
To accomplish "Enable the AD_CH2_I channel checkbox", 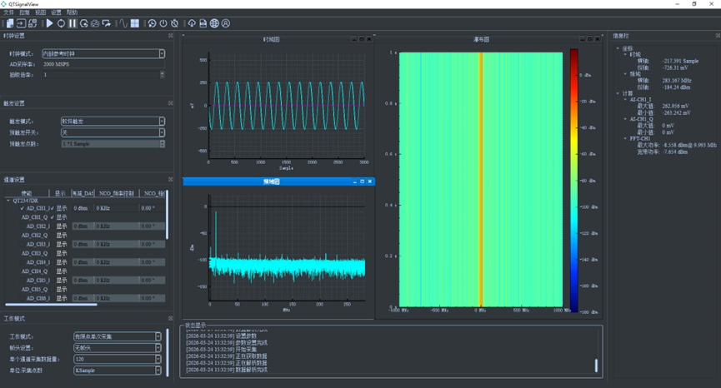I will click(x=22, y=226).
